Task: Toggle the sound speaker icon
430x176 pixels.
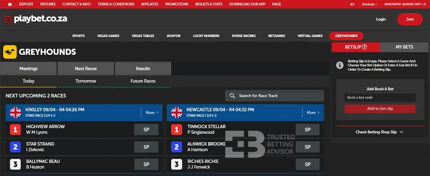Action: (352, 4)
